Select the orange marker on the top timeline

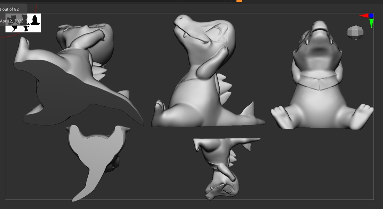[239, 1]
